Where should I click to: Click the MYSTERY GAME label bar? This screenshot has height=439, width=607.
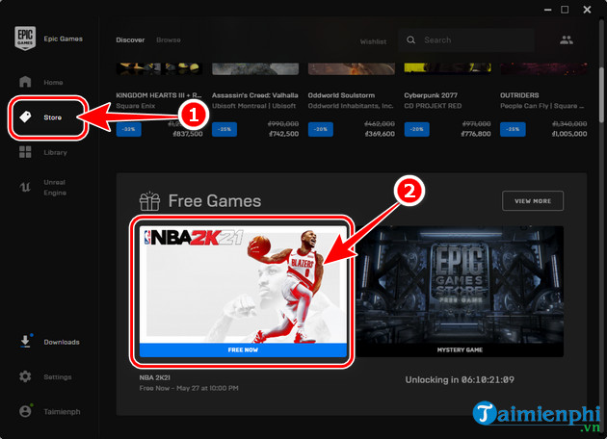click(460, 349)
